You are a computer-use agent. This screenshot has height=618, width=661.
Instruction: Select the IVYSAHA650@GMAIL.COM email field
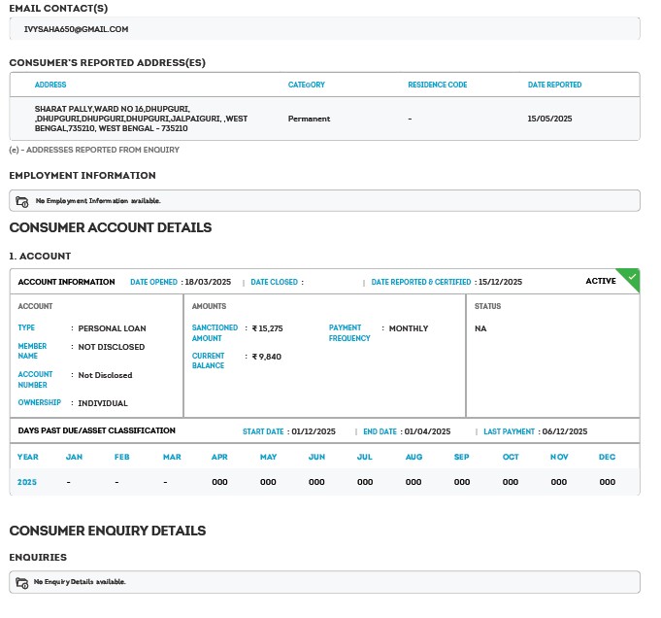point(77,29)
